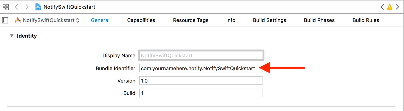Open the related items grid menu
Screen dimensions: 404x111
click(6, 7)
